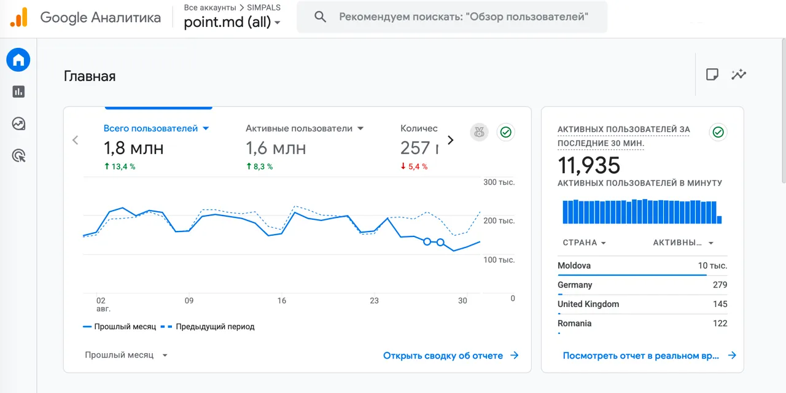Click arrow beside Открыть сводку об отчете
This screenshot has width=786, height=393.
click(515, 356)
